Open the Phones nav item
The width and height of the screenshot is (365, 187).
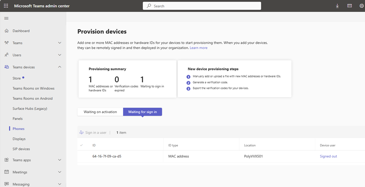pos(18,129)
